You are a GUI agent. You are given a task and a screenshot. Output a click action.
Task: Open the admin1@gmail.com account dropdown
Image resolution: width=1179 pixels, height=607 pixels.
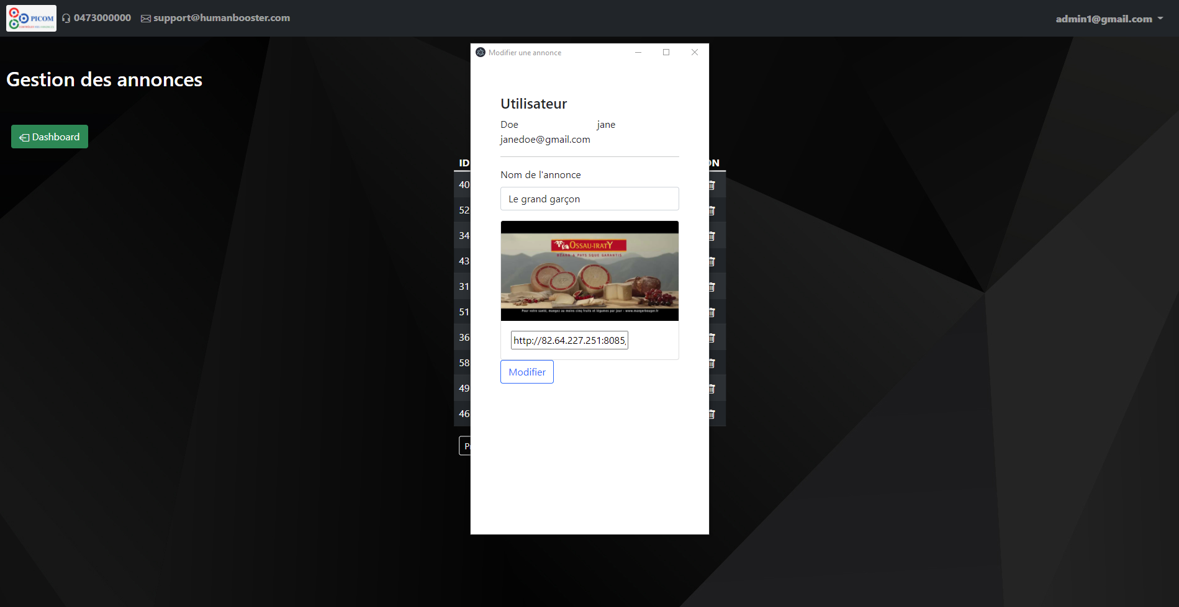click(1109, 19)
